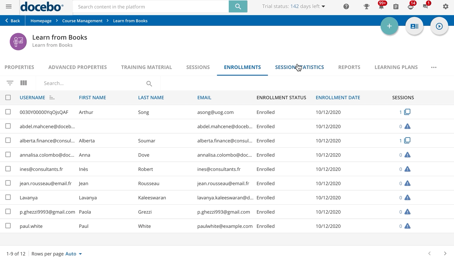Click the enrollments Search field
454x259 pixels.
[93, 83]
